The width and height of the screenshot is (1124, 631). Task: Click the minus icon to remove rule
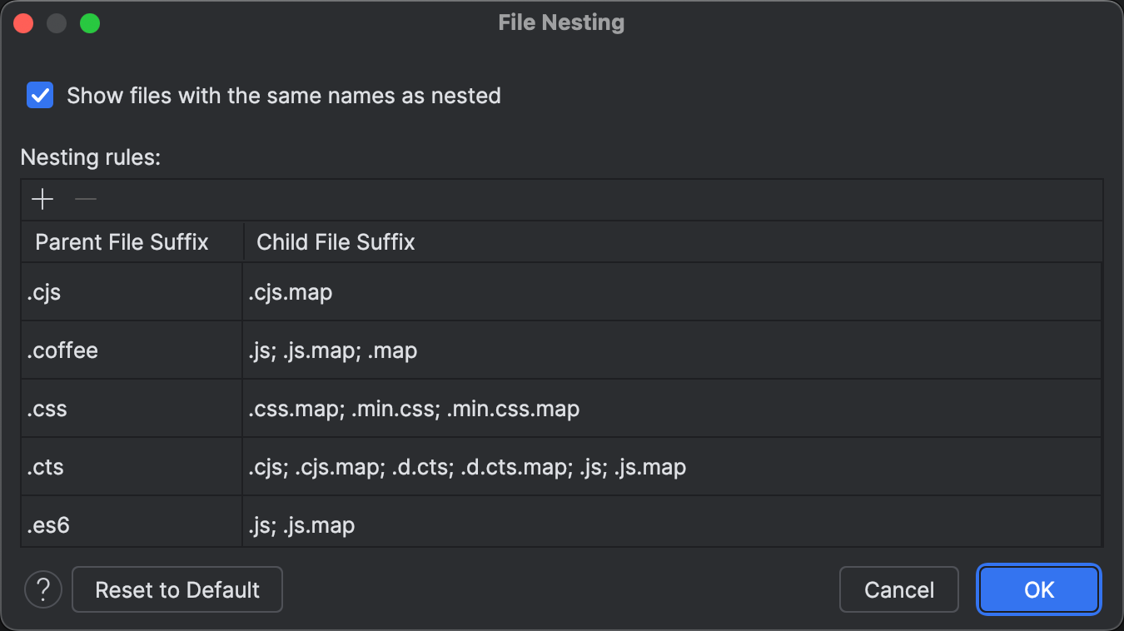(x=86, y=200)
